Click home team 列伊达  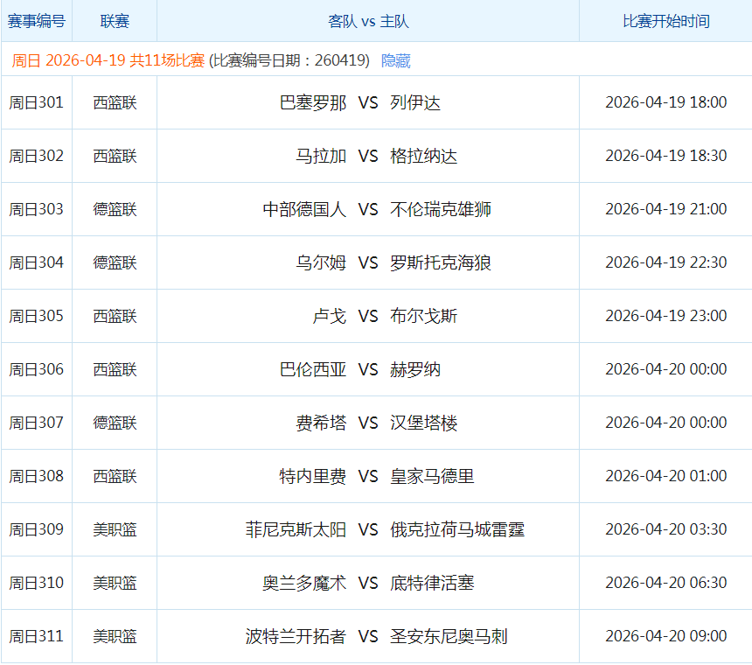415,102
